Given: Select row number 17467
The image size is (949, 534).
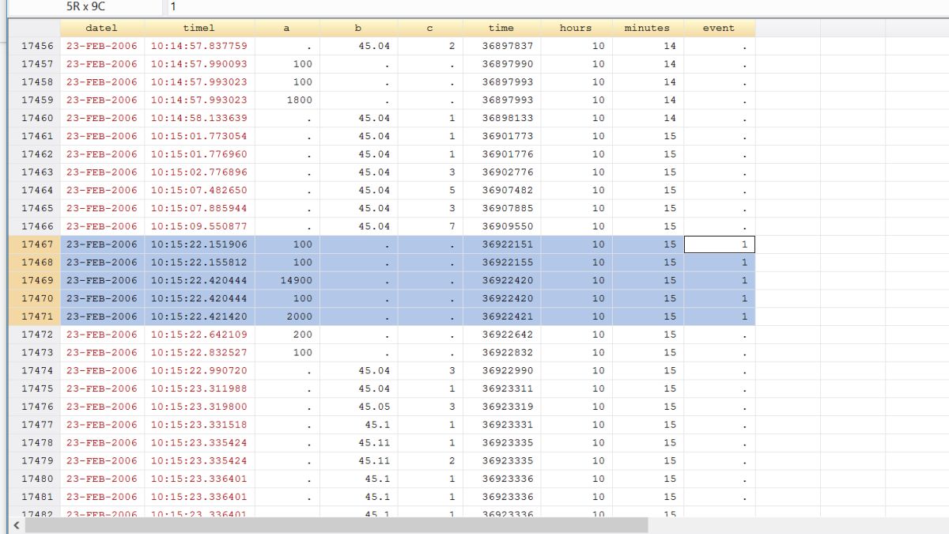Looking at the screenshot, I should pos(33,244).
